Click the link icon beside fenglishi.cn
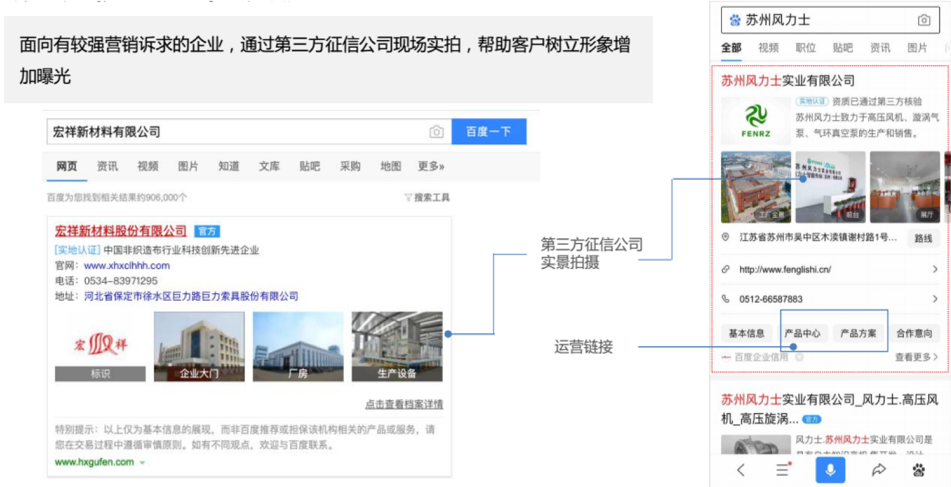Image resolution: width=951 pixels, height=487 pixels. click(x=725, y=269)
